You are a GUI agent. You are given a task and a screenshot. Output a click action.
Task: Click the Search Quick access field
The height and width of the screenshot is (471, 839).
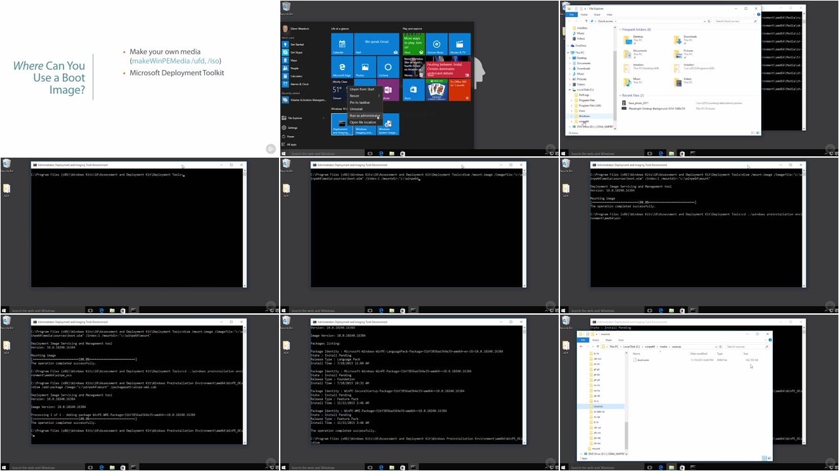coord(736,21)
